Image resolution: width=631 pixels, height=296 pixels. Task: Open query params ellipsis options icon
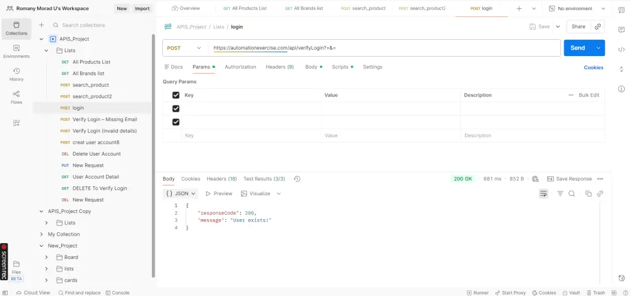coord(570,95)
